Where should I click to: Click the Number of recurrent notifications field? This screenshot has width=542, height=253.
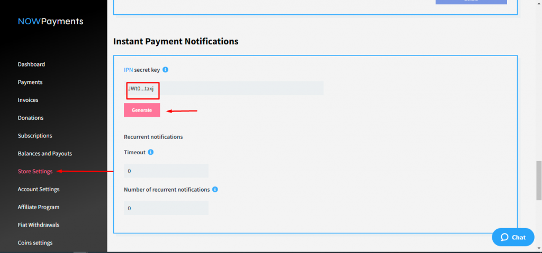[166, 208]
